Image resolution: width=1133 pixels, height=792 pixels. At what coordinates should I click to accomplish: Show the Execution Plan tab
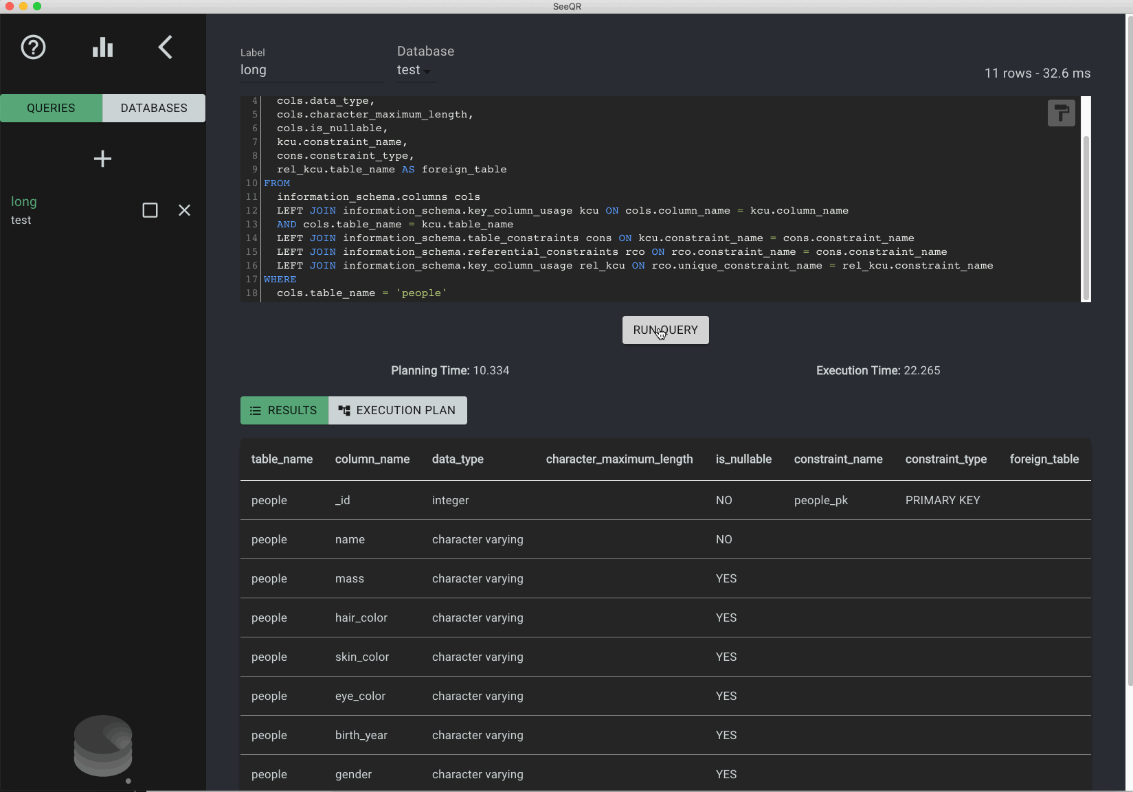398,410
